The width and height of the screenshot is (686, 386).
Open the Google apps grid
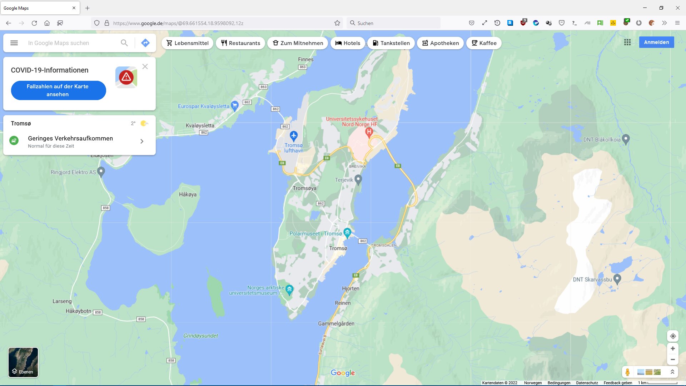click(627, 42)
